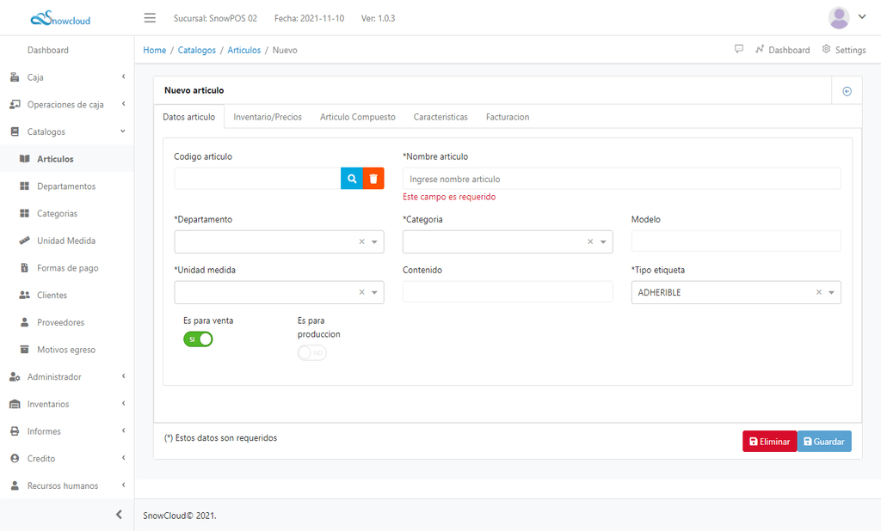Click the hamburger menu icon in top bar
Viewport: 881px width, 531px height.
(x=150, y=18)
